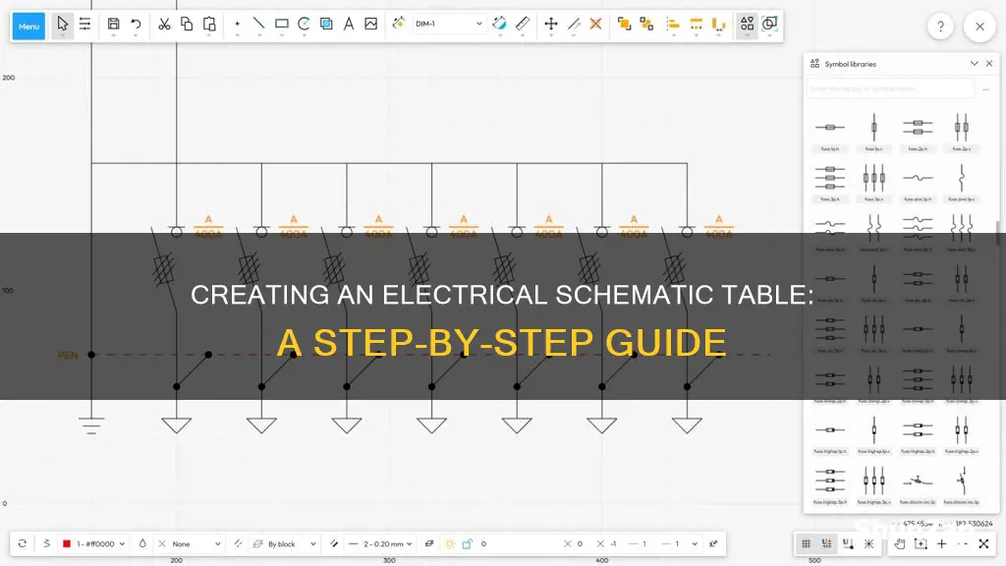Image resolution: width=1006 pixels, height=566 pixels.
Task: Paste from the clipboard
Action: (x=209, y=25)
